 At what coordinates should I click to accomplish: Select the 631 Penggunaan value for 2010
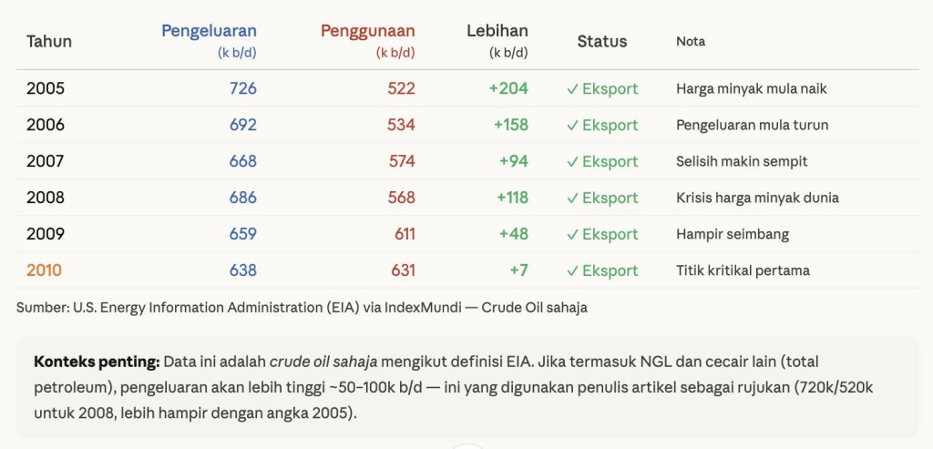(402, 270)
